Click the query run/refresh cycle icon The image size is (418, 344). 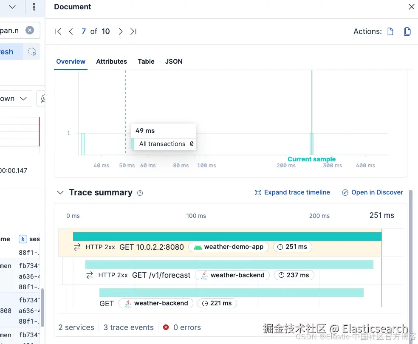32,52
